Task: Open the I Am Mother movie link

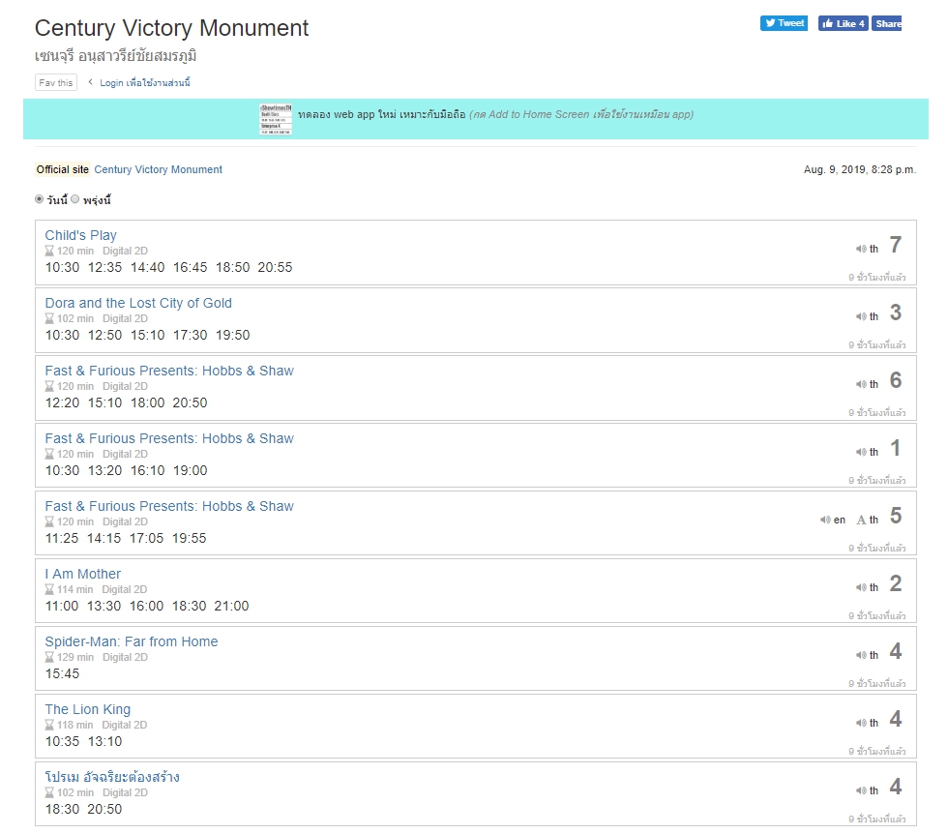Action: pyautogui.click(x=83, y=574)
